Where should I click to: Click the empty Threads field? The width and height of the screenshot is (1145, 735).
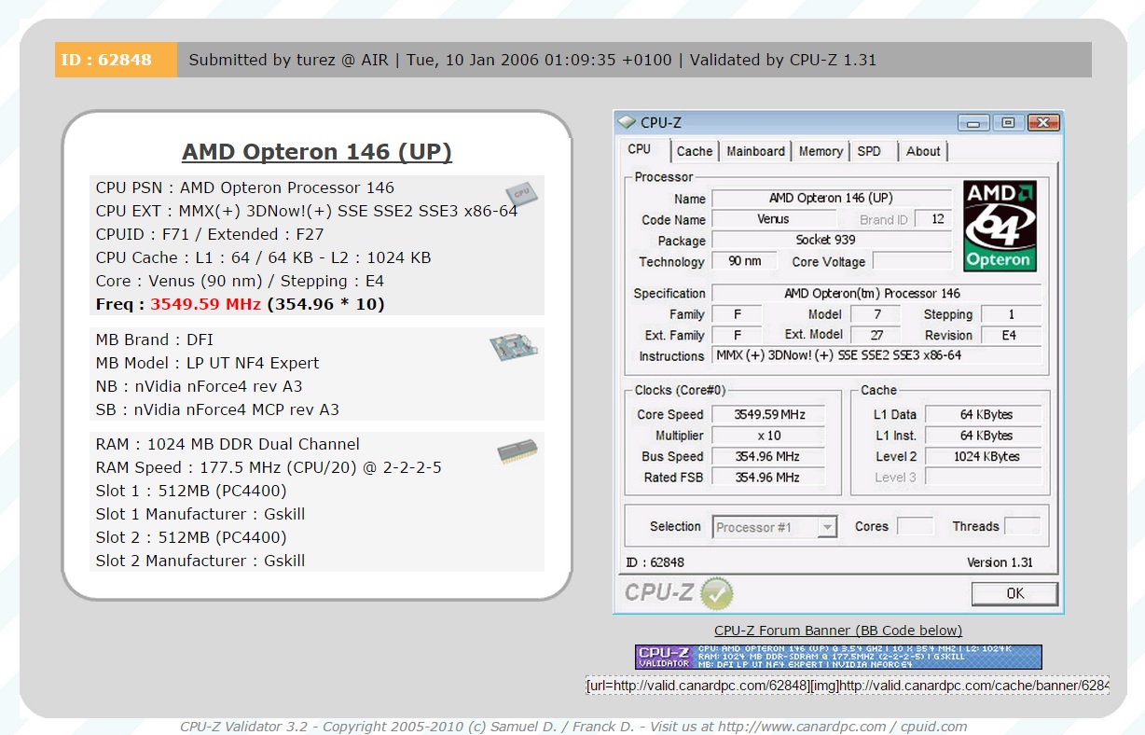click(x=1022, y=526)
